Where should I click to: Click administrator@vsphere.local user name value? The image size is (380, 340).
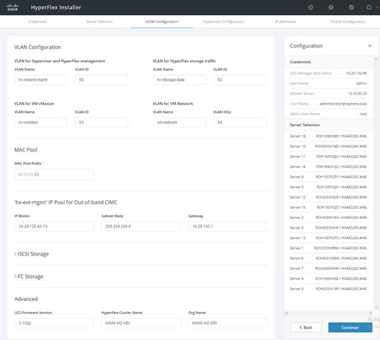click(343, 103)
